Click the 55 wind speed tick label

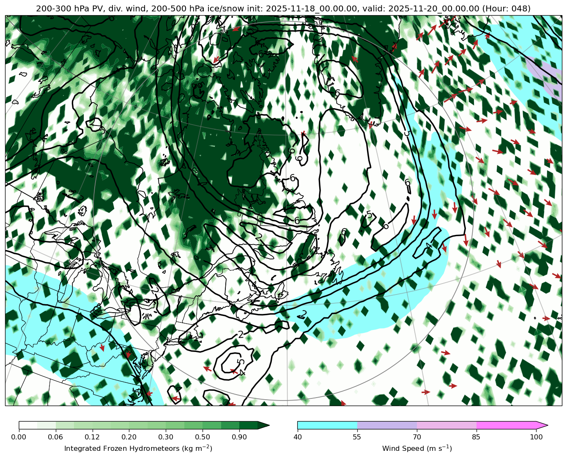click(357, 437)
